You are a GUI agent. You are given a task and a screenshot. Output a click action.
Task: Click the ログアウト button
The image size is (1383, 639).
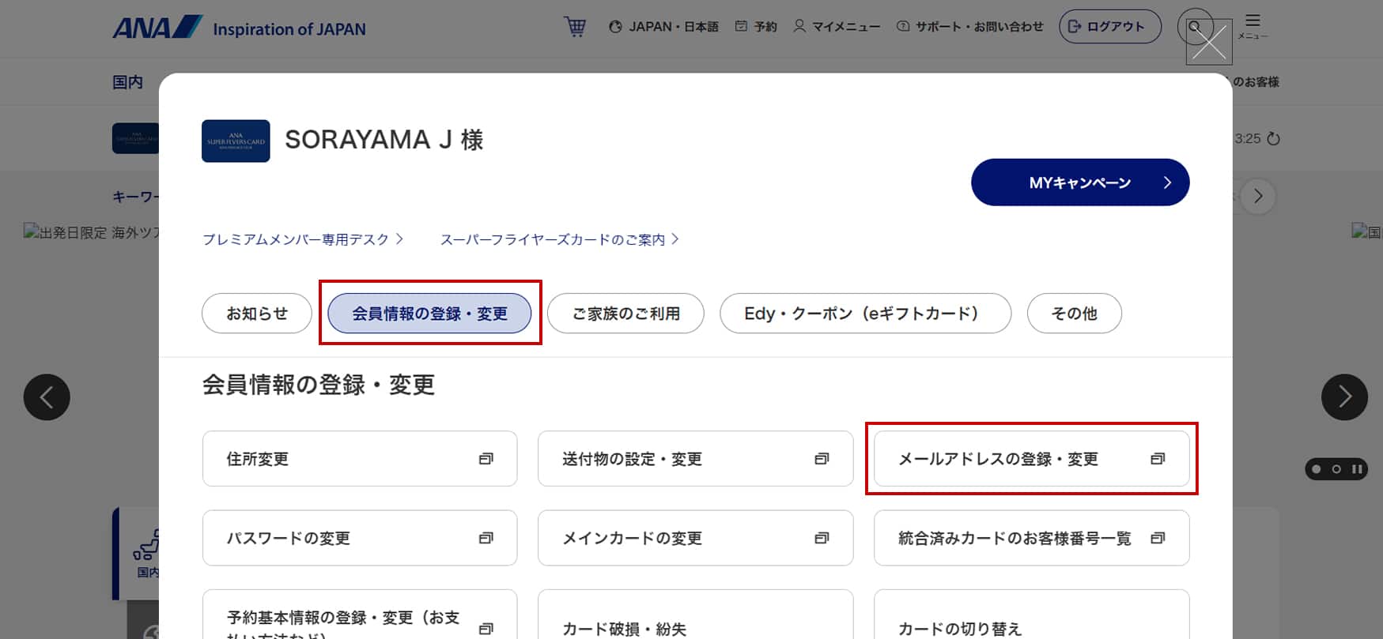(1109, 27)
